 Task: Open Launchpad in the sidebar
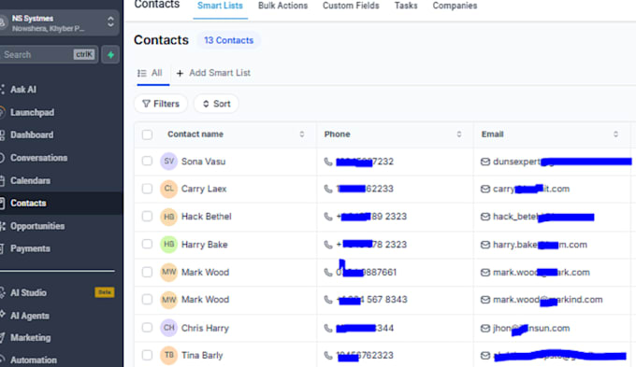click(32, 112)
